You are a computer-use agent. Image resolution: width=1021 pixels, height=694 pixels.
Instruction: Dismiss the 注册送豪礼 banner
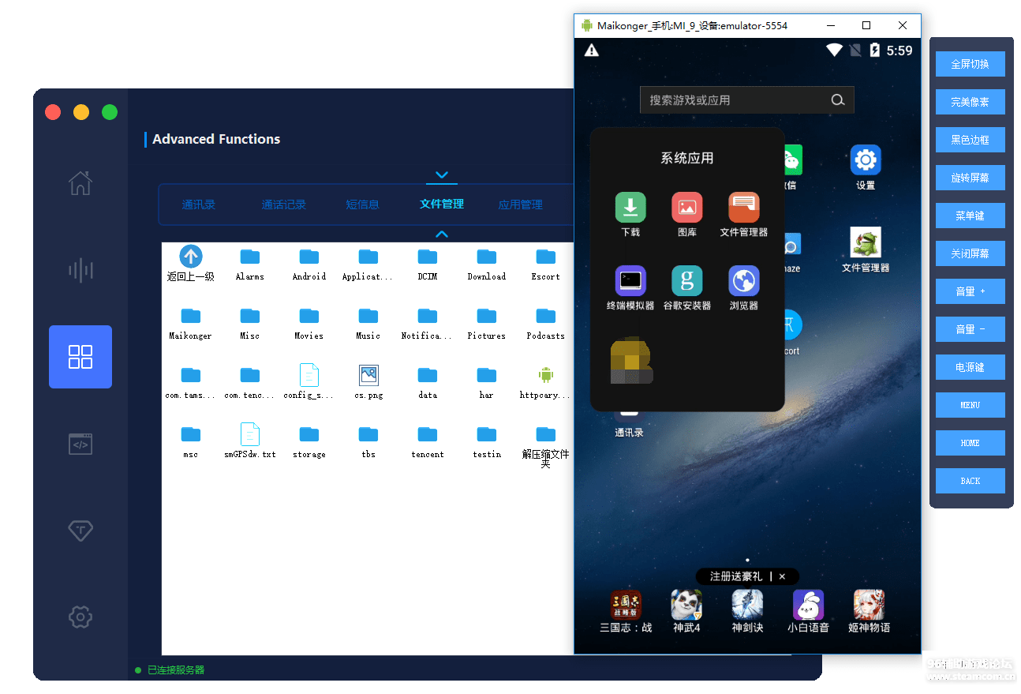[x=782, y=576]
